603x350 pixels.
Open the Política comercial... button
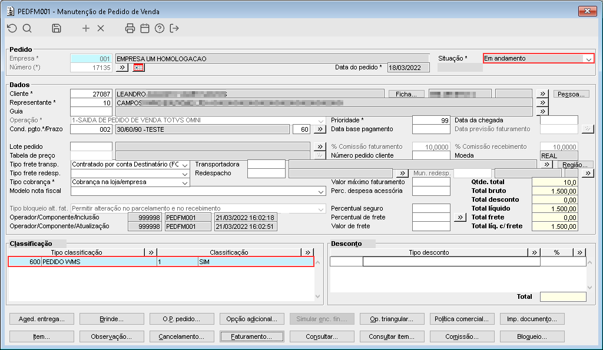462,319
